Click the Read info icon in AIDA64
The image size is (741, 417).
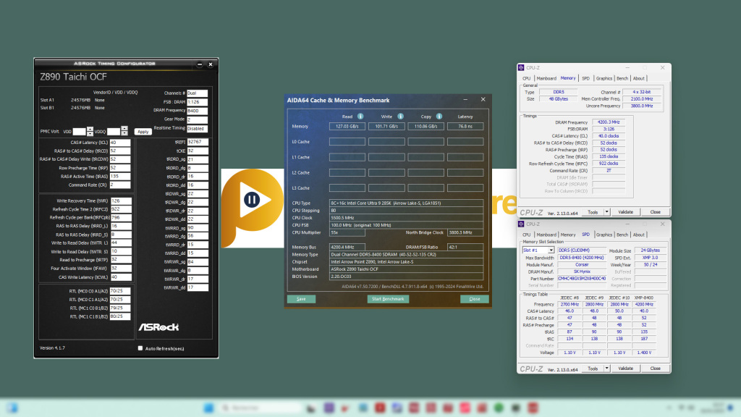pyautogui.click(x=360, y=117)
